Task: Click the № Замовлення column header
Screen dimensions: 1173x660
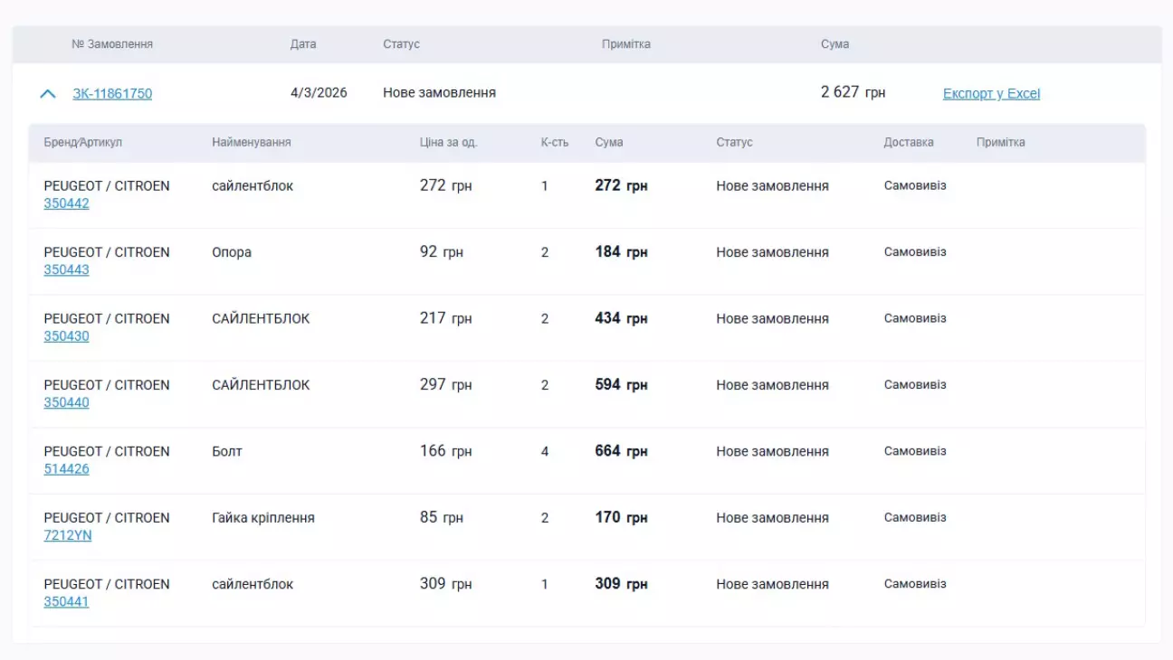Action: click(112, 44)
